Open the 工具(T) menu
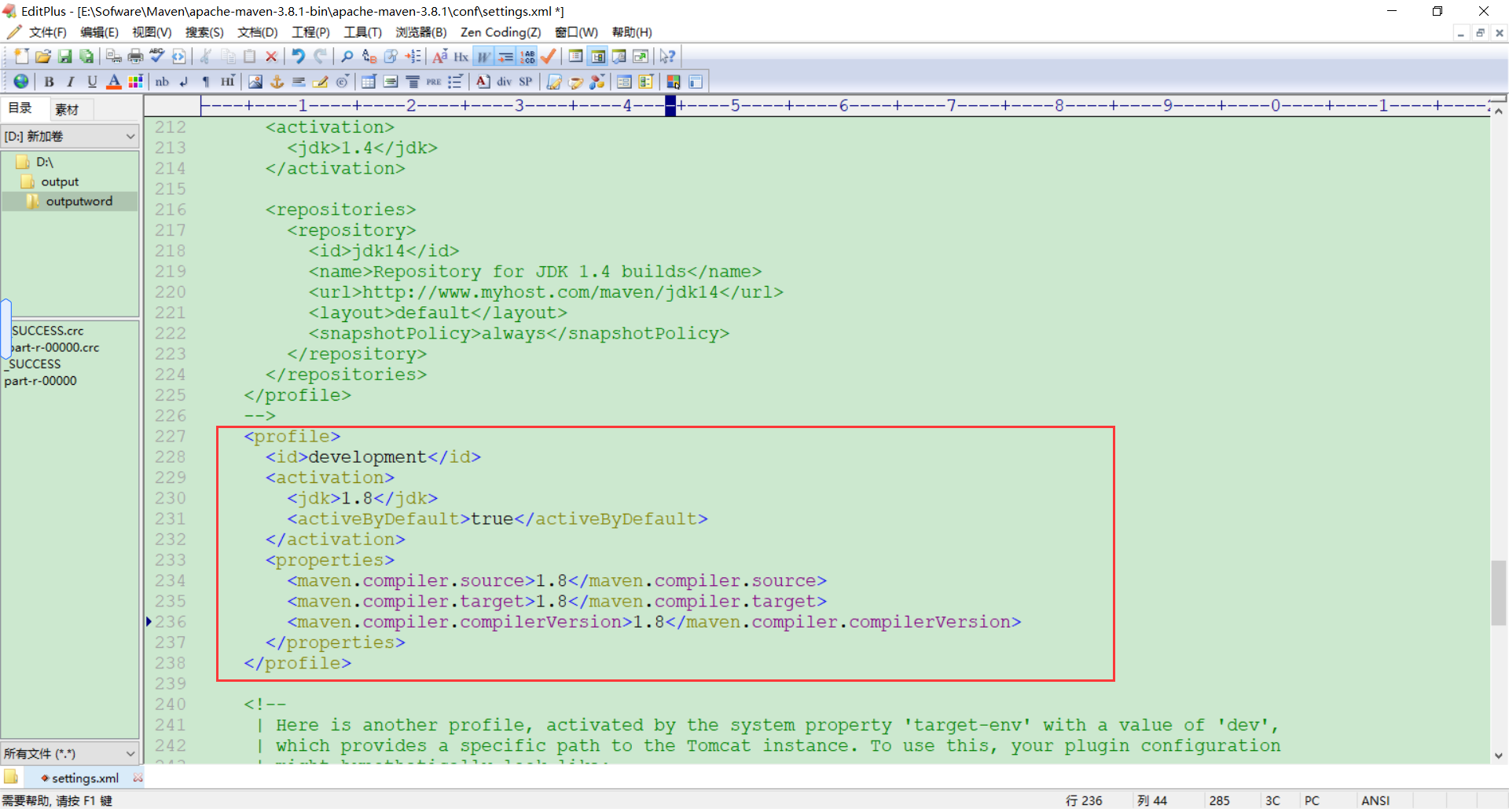 (362, 32)
